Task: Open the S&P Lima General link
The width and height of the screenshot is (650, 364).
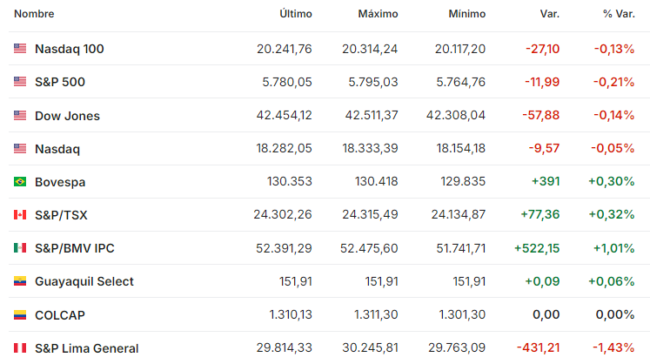Action: click(87, 348)
